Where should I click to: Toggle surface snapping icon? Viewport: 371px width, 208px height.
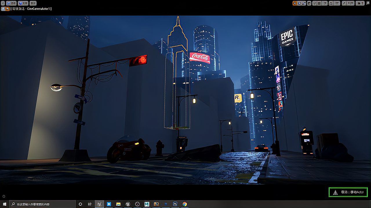point(314,3)
